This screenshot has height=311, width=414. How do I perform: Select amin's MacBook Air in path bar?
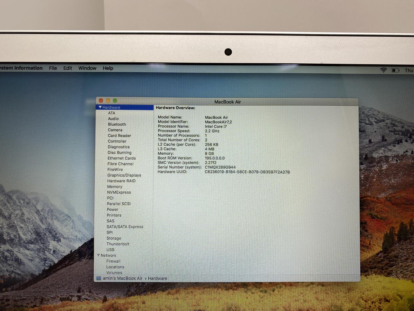122,278
